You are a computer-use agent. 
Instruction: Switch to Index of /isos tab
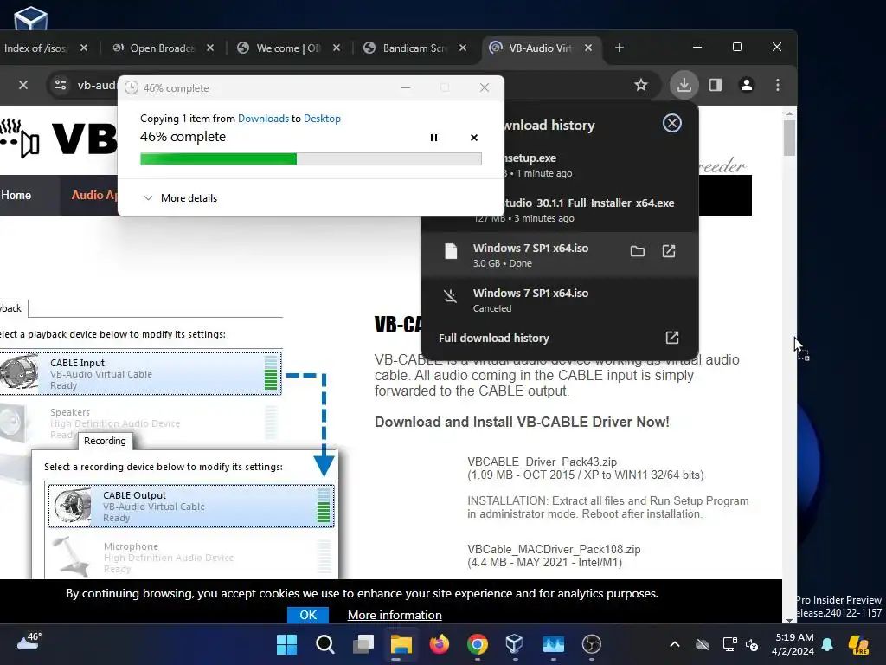click(36, 48)
